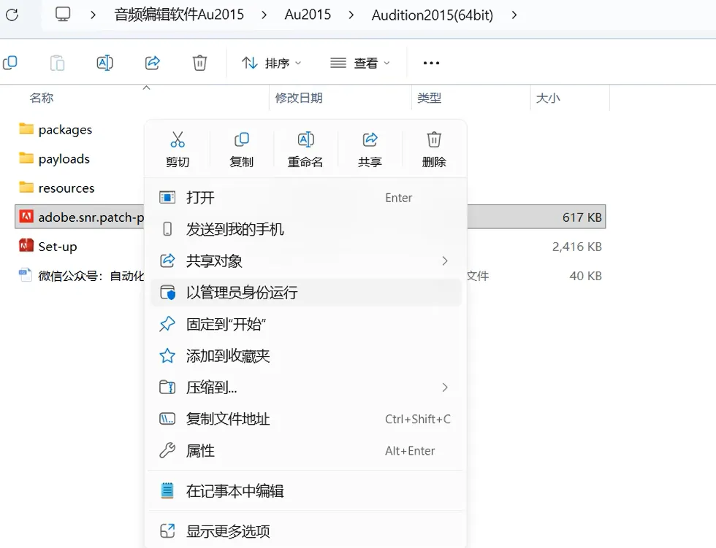Click the refresh icon in address bar
The image size is (716, 548).
click(12, 15)
